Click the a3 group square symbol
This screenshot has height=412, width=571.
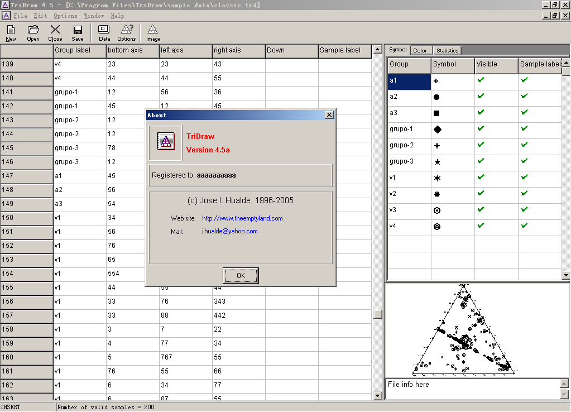[x=436, y=113]
